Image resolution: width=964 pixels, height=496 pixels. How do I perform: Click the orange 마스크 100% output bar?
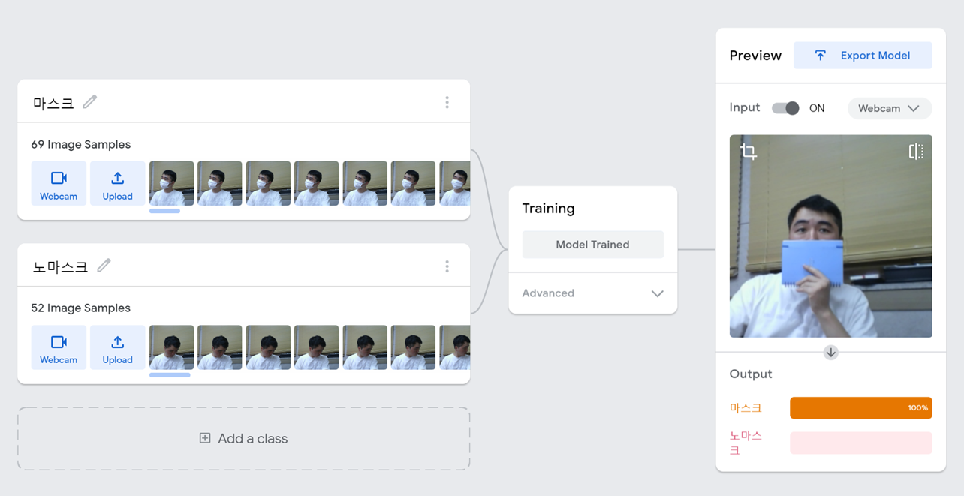click(860, 408)
